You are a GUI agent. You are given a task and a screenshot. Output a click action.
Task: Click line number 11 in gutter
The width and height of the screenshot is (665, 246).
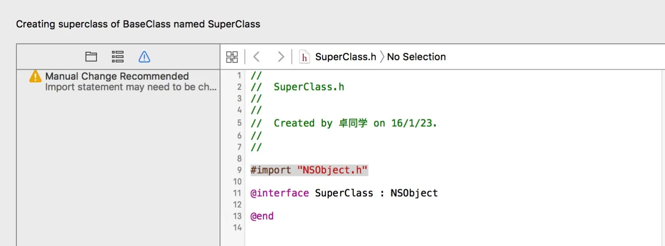pos(237,193)
